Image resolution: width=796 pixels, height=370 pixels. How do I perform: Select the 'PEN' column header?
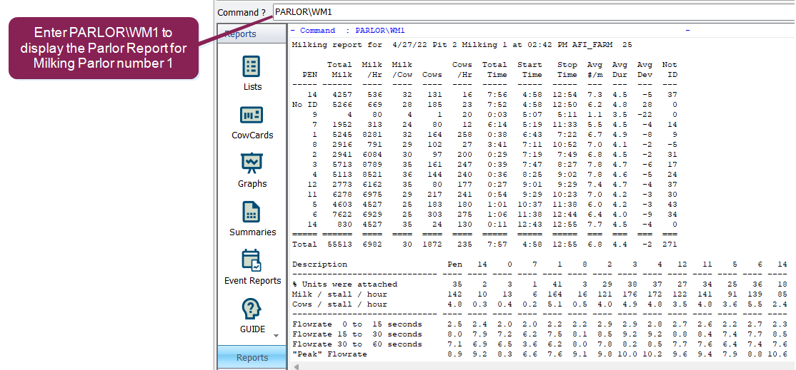(309, 74)
